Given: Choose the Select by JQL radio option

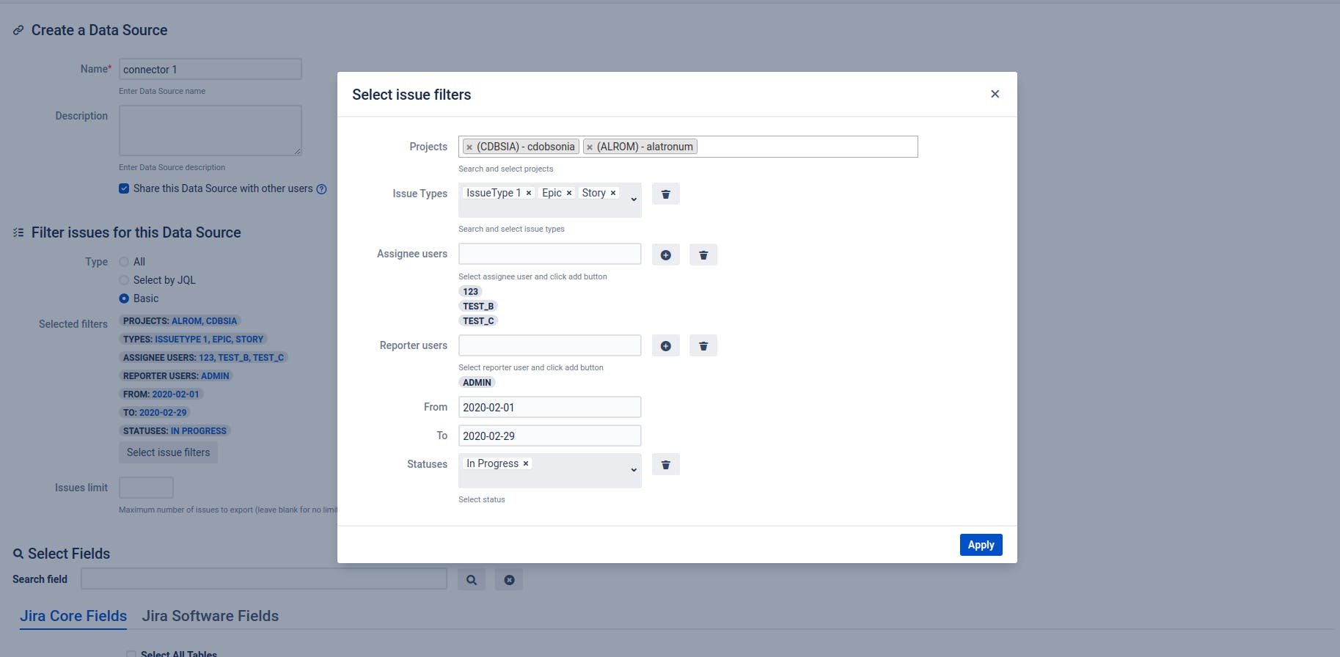Looking at the screenshot, I should [x=124, y=280].
